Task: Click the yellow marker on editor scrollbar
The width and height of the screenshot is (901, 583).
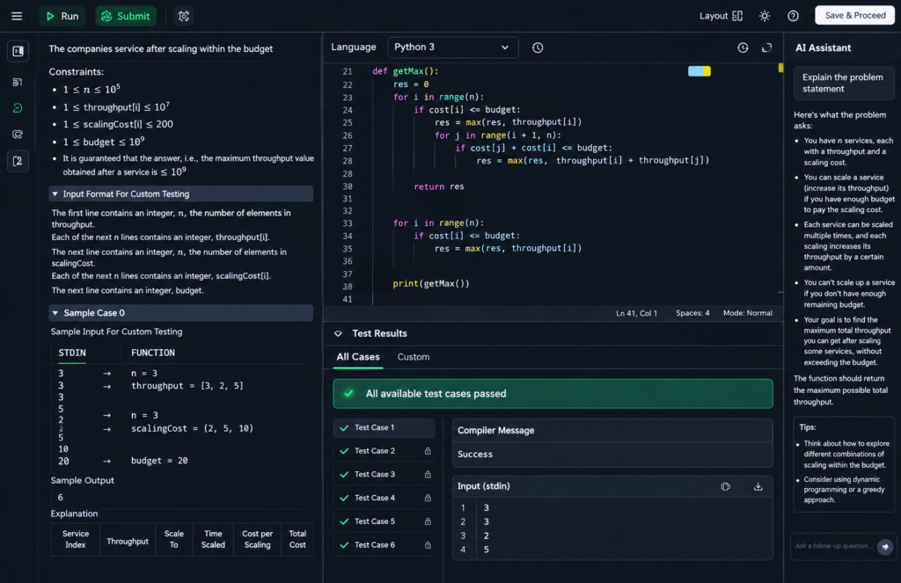Action: coord(780,68)
